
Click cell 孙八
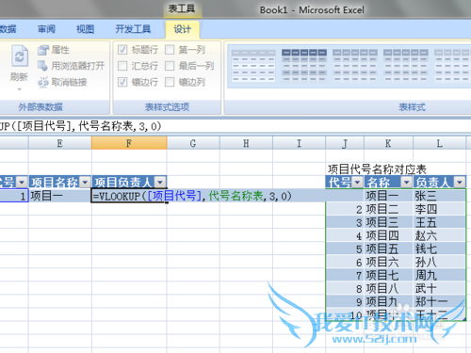(x=440, y=262)
